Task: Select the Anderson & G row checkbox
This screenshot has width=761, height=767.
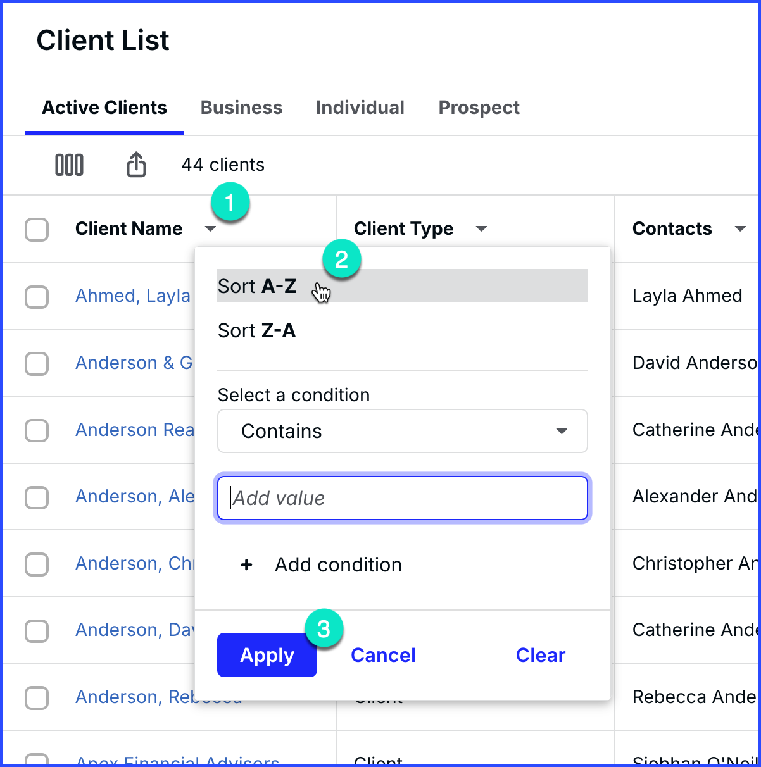Action: pos(37,363)
